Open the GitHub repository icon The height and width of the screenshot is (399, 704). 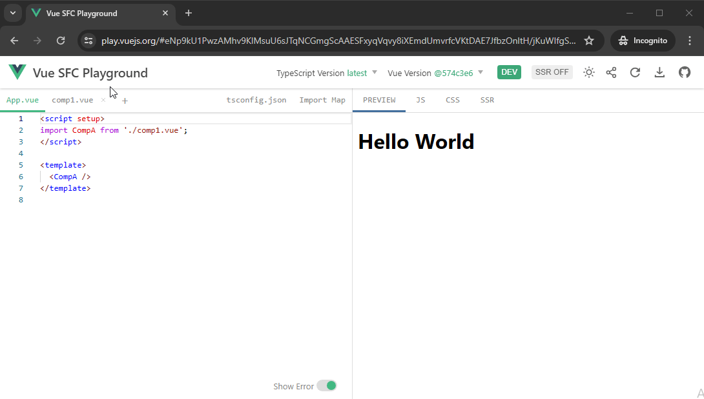(x=684, y=72)
